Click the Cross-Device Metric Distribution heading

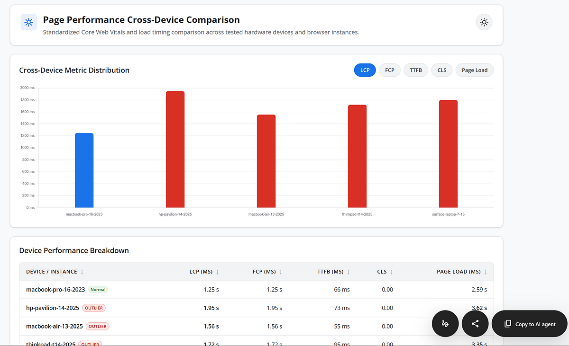point(74,70)
